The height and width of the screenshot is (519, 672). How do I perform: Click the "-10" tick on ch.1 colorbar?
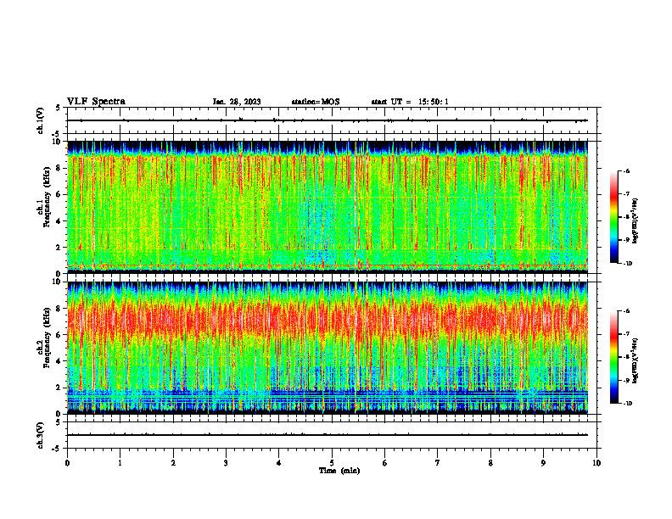[x=628, y=264]
